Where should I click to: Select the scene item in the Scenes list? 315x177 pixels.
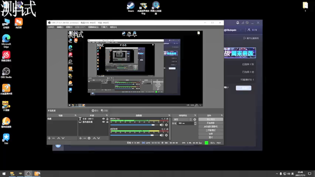click(62, 119)
